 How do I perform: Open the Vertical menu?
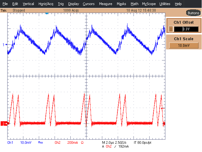[x=28, y=4]
